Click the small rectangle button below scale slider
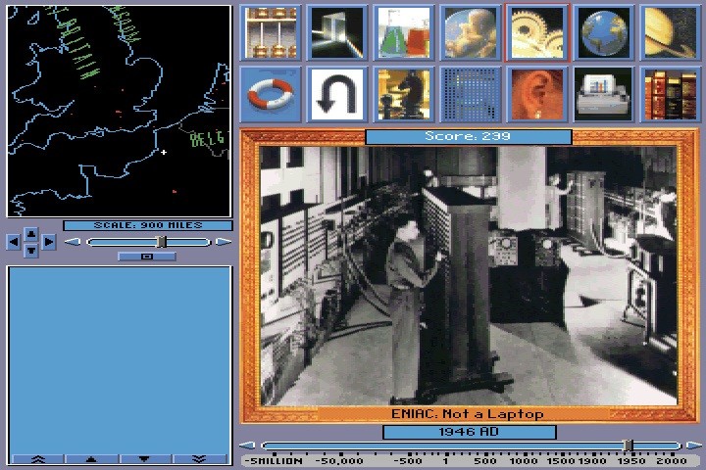This screenshot has width=706, height=470. tap(147, 257)
